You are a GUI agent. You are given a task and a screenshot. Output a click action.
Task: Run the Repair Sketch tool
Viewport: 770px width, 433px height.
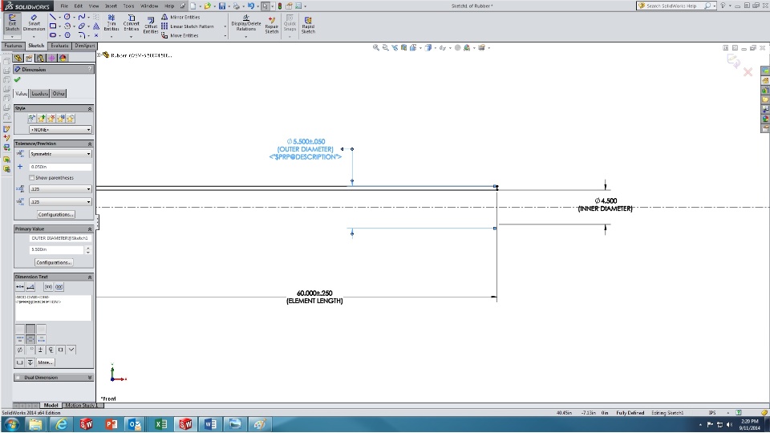(x=272, y=25)
